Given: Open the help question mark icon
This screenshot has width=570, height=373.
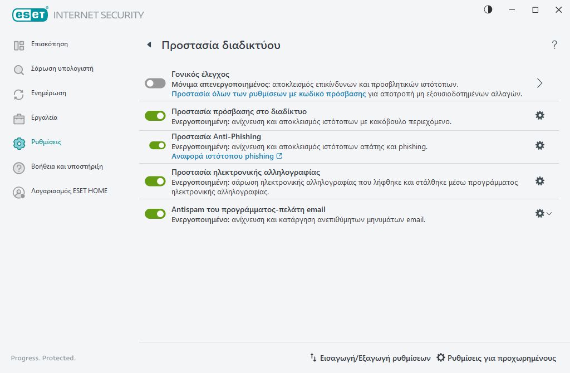Looking at the screenshot, I should point(554,45).
